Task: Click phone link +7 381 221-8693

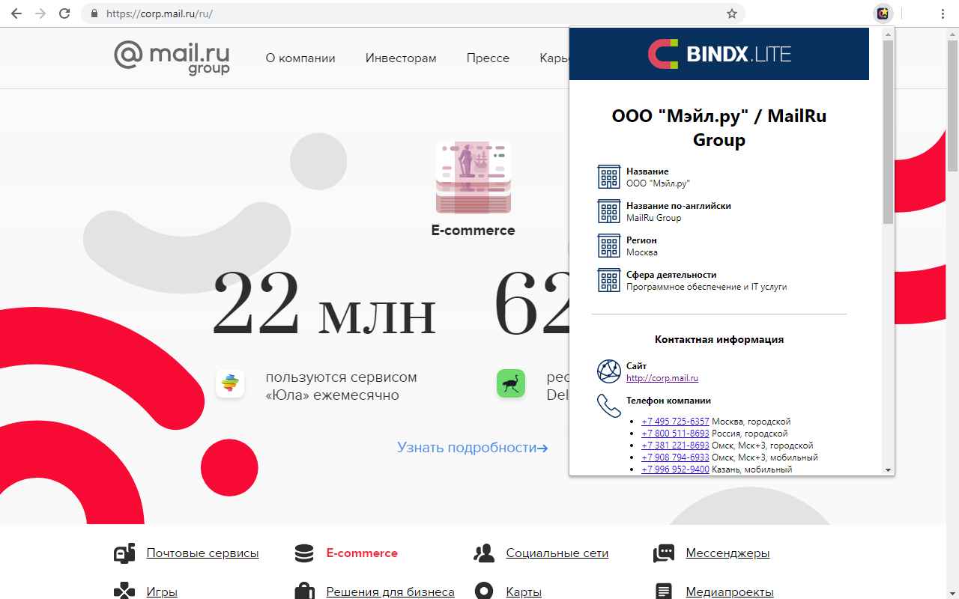Action: click(x=675, y=446)
